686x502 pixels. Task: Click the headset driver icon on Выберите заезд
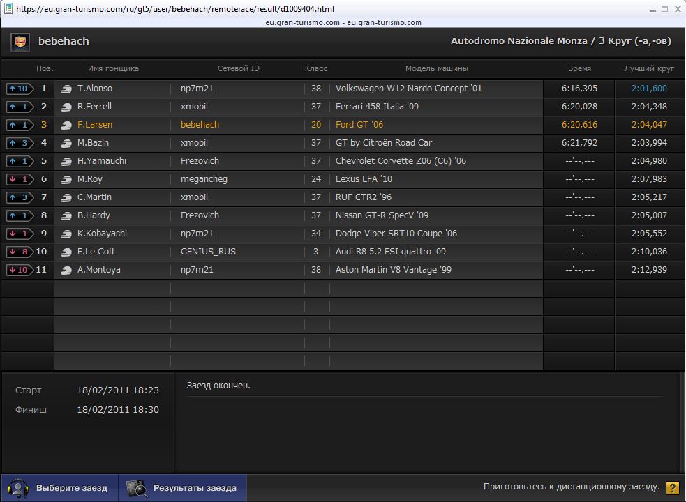[18, 488]
